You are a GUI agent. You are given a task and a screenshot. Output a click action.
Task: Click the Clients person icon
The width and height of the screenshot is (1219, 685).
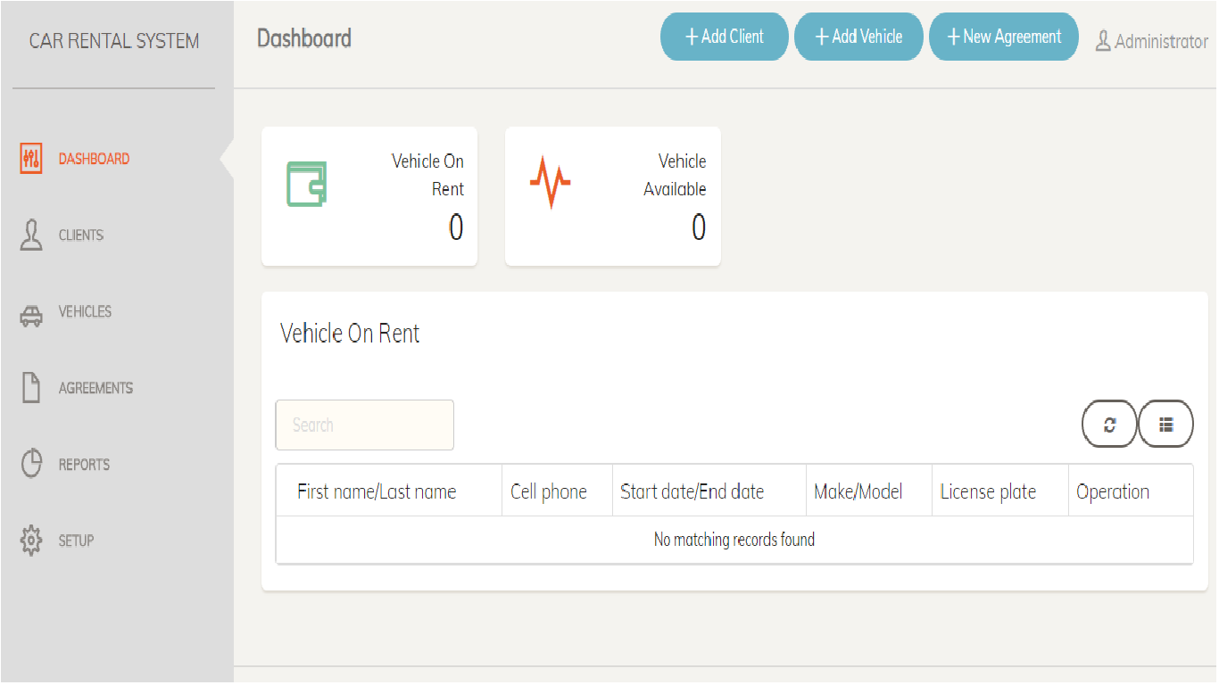point(31,235)
